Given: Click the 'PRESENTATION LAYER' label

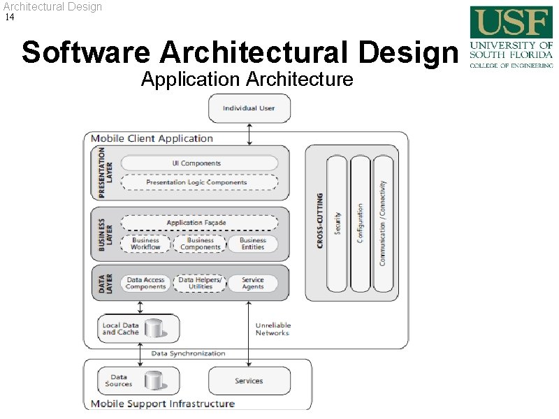Looking at the screenshot, I should pyautogui.click(x=106, y=172).
